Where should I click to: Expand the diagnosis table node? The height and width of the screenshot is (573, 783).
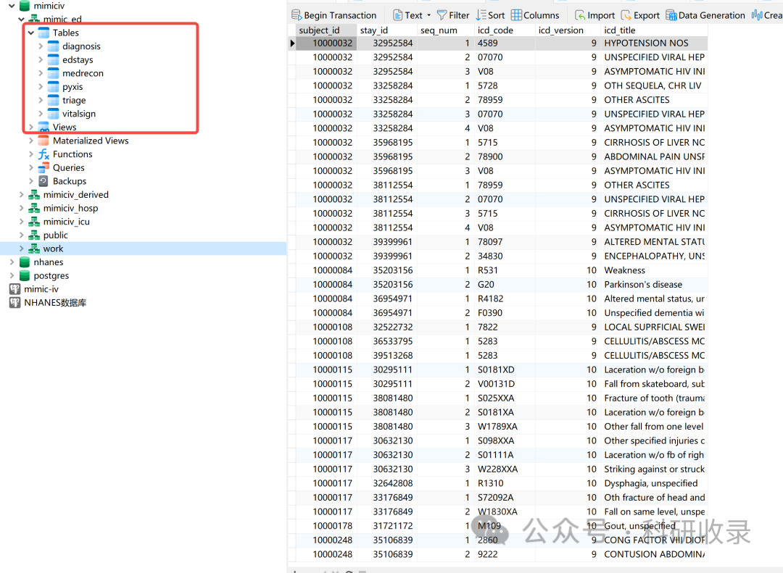tap(41, 46)
